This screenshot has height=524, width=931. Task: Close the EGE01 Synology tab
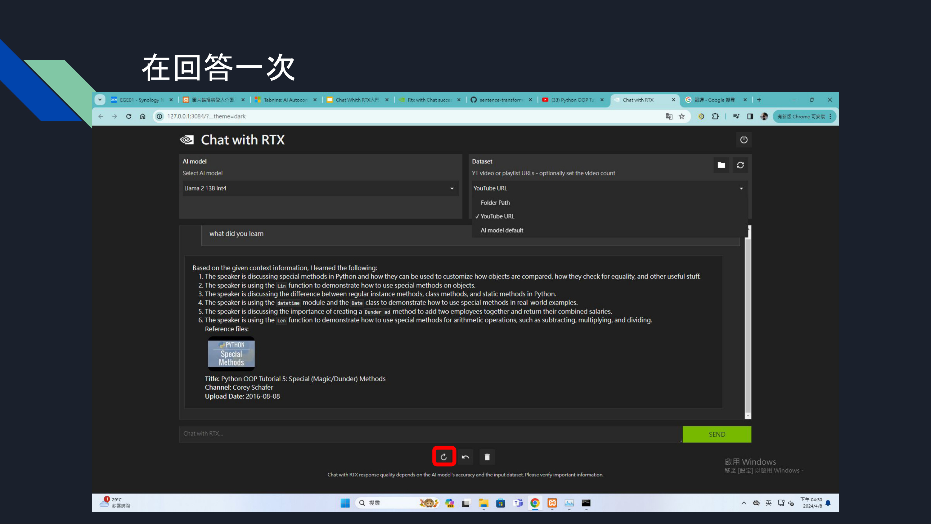171,100
